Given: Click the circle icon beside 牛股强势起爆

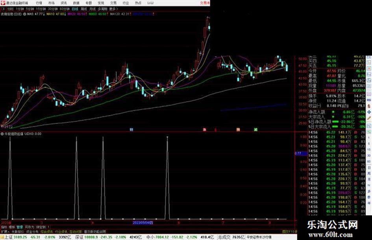Looking at the screenshot, I should tap(2, 134).
